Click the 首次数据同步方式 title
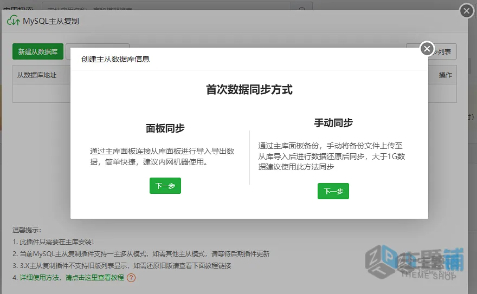Screen dimensions: 477x294 [249, 89]
